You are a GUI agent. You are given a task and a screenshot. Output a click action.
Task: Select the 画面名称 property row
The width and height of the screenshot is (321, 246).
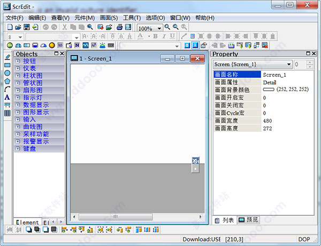tap(264, 75)
